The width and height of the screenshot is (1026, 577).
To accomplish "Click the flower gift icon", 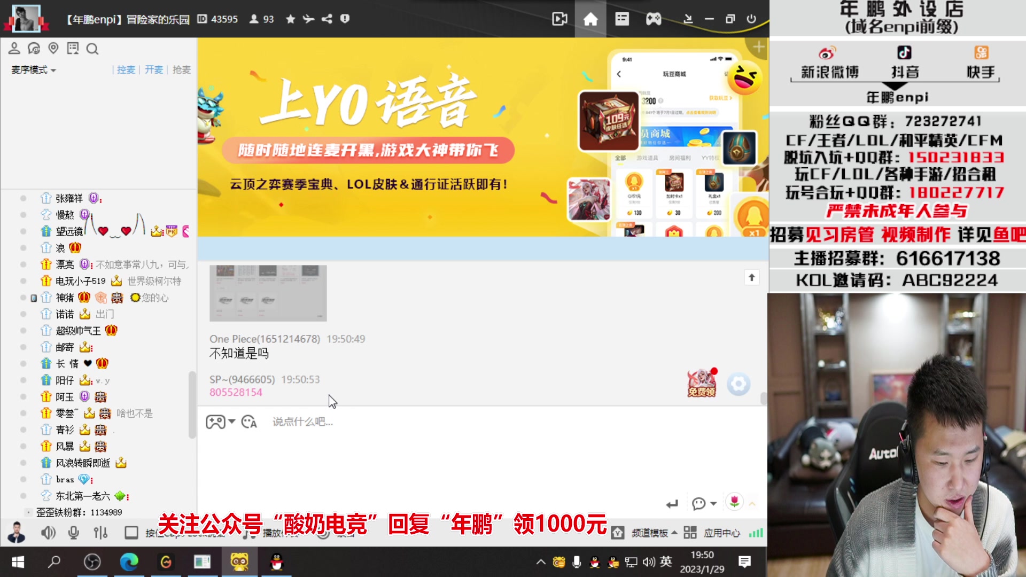I will pos(735,502).
